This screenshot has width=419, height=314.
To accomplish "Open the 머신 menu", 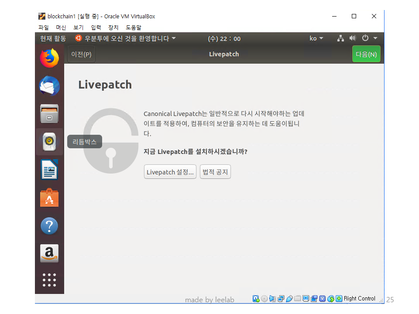I will coord(61,27).
